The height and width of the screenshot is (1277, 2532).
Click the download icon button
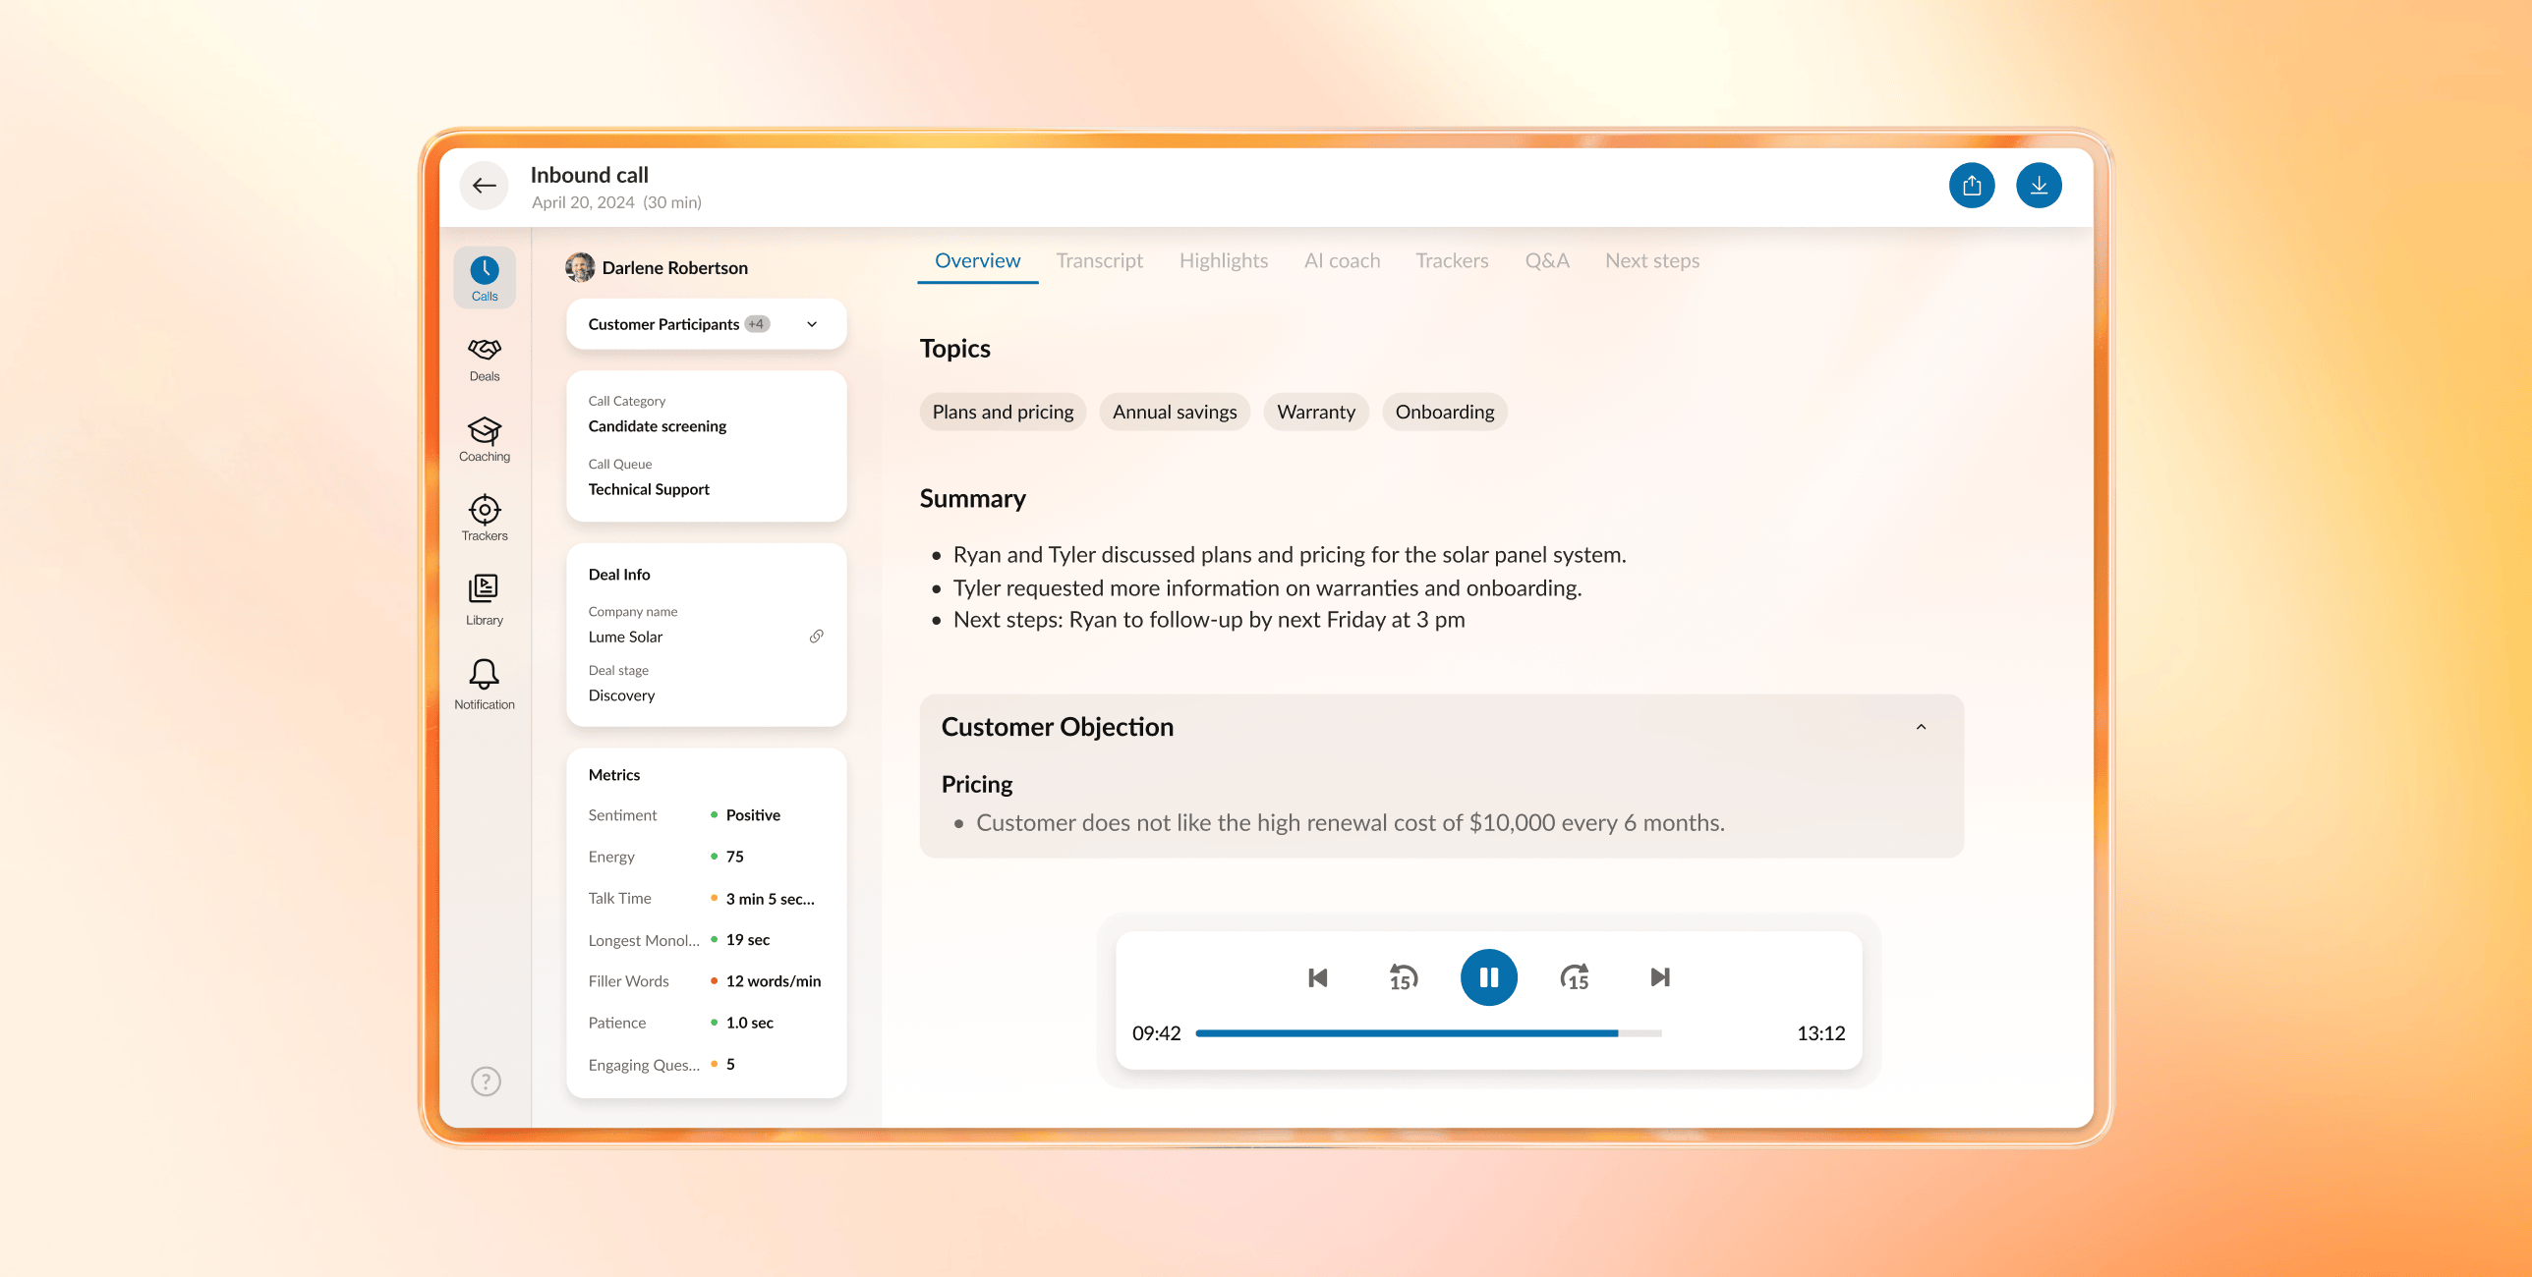[x=2039, y=186]
